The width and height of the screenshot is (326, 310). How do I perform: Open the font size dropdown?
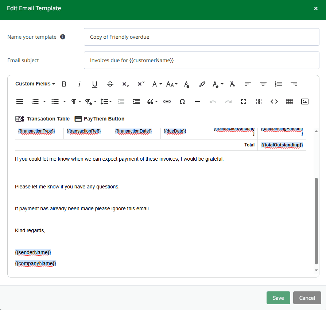click(x=172, y=84)
